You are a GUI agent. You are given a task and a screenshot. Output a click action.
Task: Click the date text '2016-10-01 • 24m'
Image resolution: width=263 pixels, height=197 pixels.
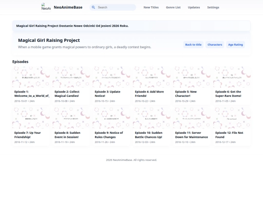coord(24,101)
